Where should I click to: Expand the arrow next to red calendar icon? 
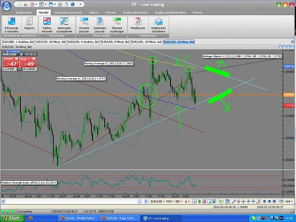36,4
